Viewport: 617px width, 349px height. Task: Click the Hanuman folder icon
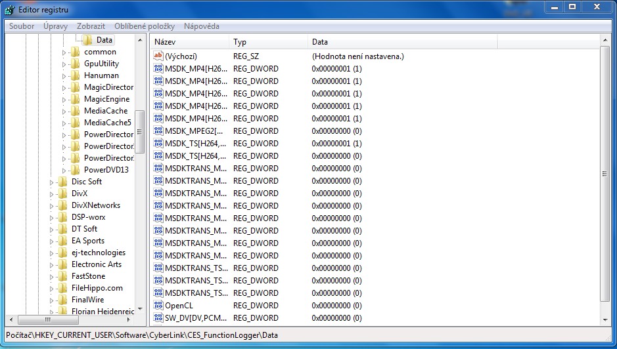coord(75,75)
